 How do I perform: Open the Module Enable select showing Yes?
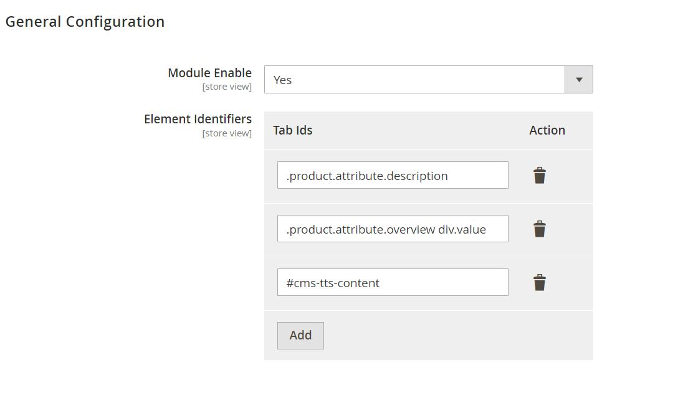[414, 80]
